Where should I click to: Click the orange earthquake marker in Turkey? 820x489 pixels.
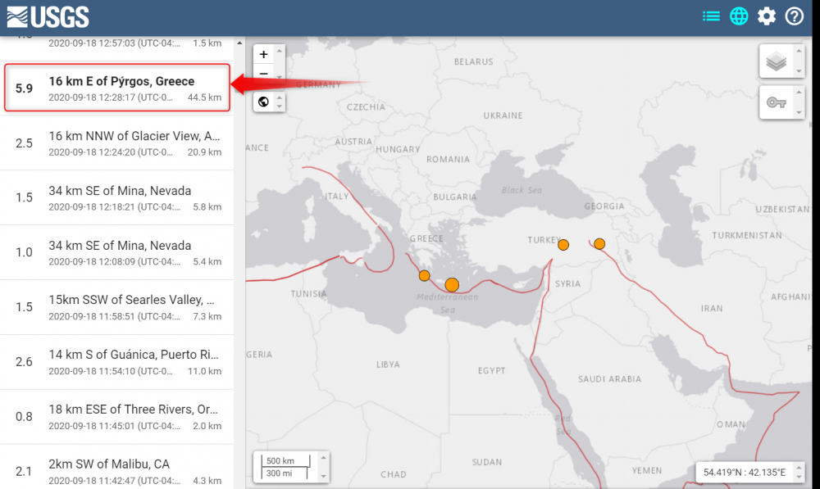[x=563, y=244]
